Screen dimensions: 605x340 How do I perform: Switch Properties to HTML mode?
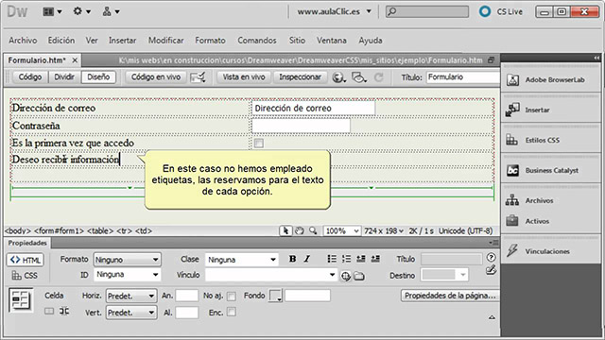tap(26, 260)
